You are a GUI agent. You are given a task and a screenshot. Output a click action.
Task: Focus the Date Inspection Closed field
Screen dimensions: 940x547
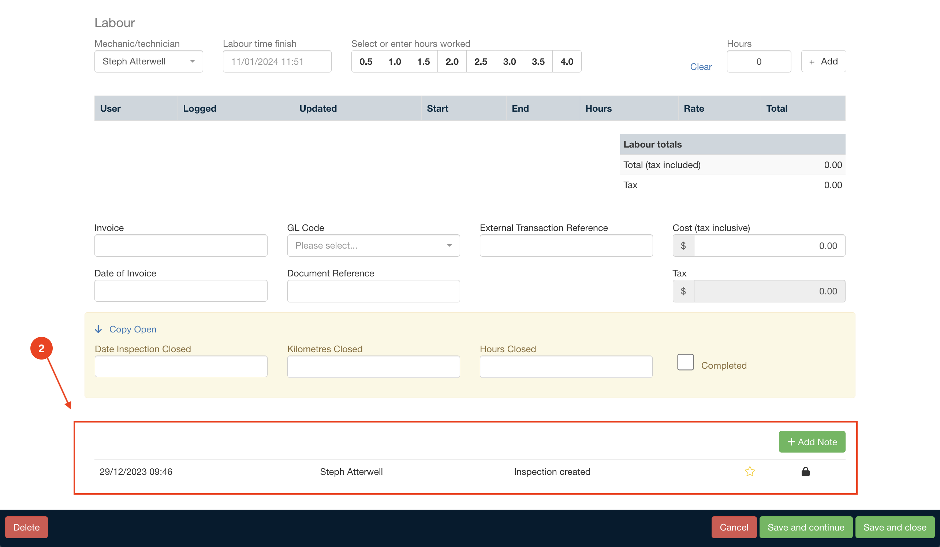(181, 366)
